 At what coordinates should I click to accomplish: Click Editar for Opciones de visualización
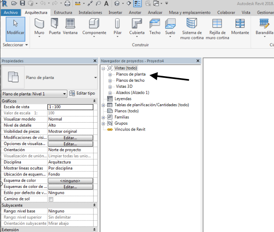coord(70,144)
